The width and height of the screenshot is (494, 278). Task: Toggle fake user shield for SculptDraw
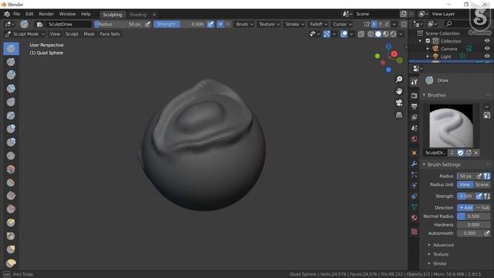click(x=461, y=153)
